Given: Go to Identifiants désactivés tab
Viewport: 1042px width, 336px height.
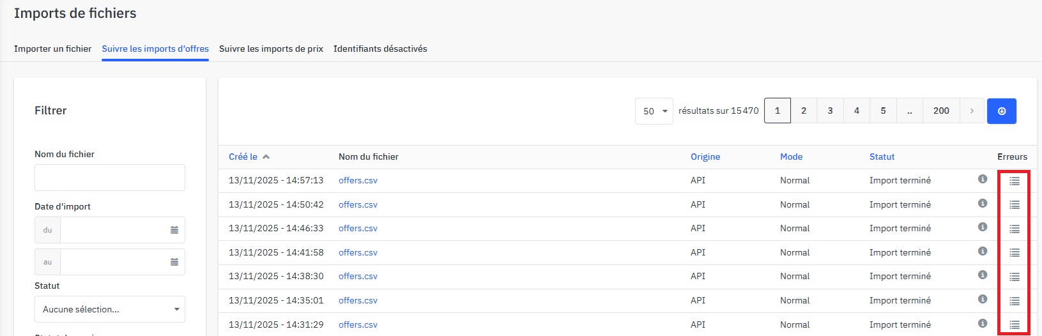Looking at the screenshot, I should pyautogui.click(x=380, y=49).
